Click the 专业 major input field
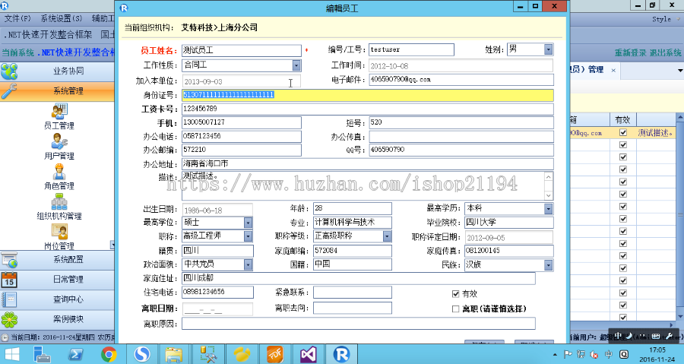 click(x=353, y=223)
